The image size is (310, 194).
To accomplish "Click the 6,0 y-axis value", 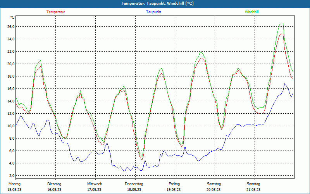I will (12, 151).
